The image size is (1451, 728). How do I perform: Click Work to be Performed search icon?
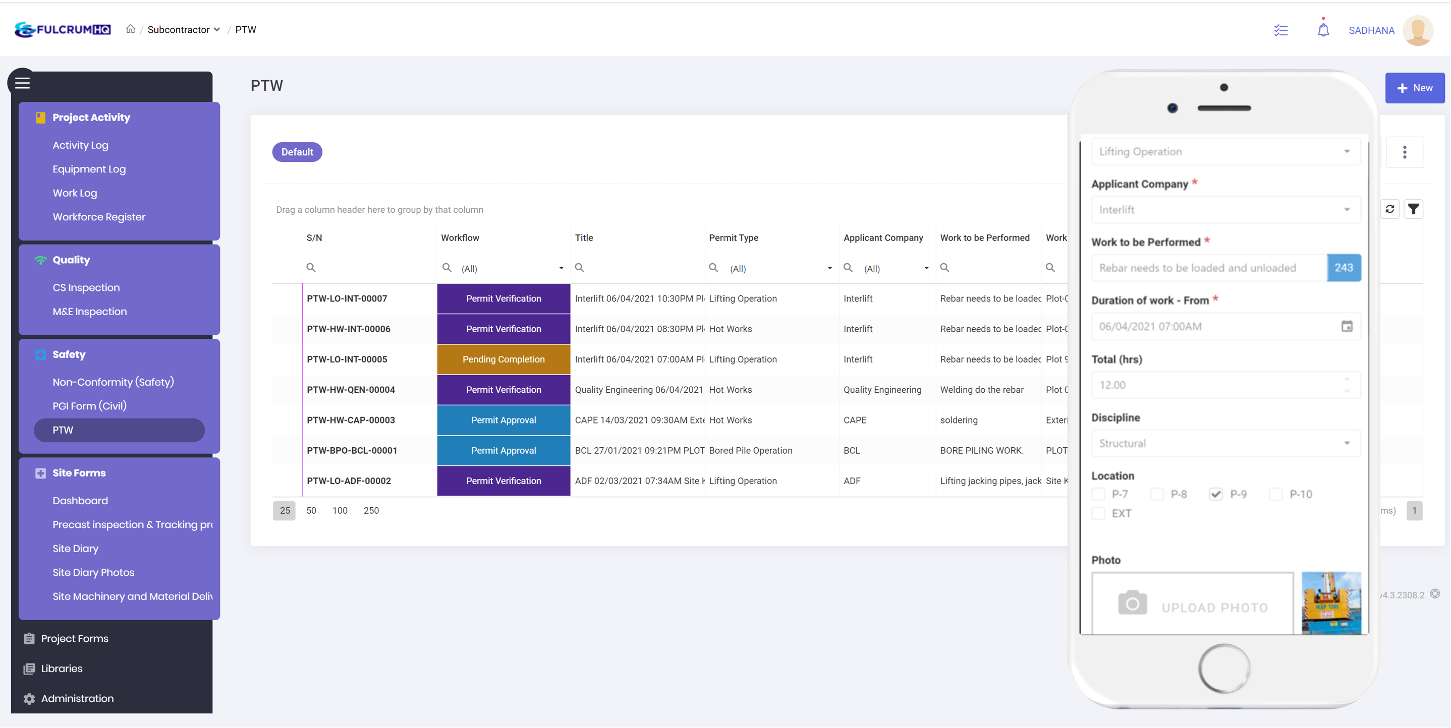click(x=944, y=267)
